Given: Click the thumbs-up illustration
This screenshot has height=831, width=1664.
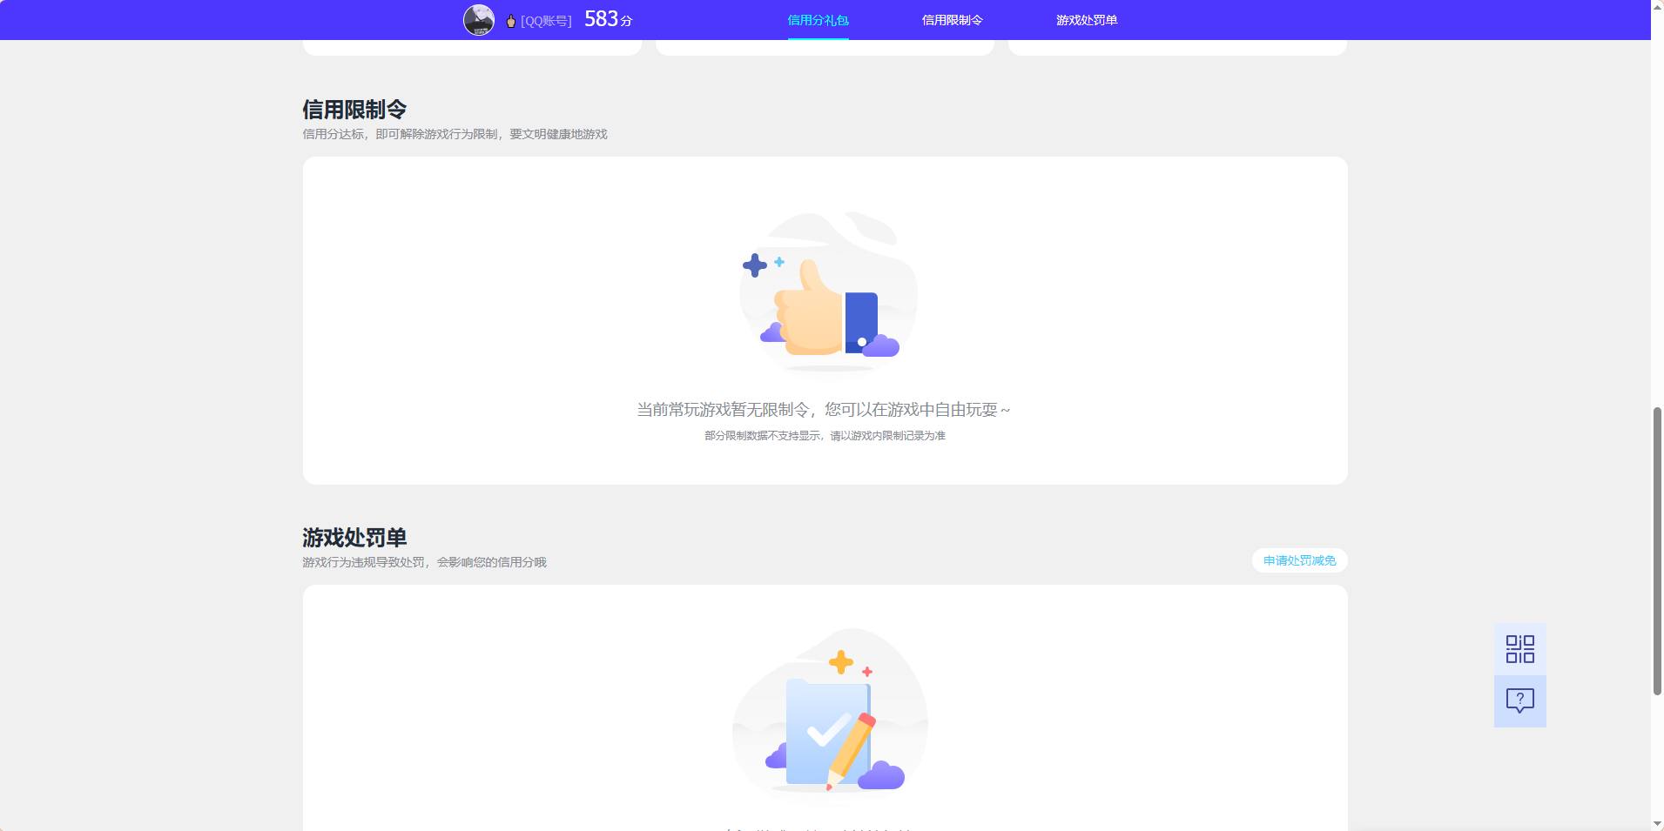Looking at the screenshot, I should [827, 292].
